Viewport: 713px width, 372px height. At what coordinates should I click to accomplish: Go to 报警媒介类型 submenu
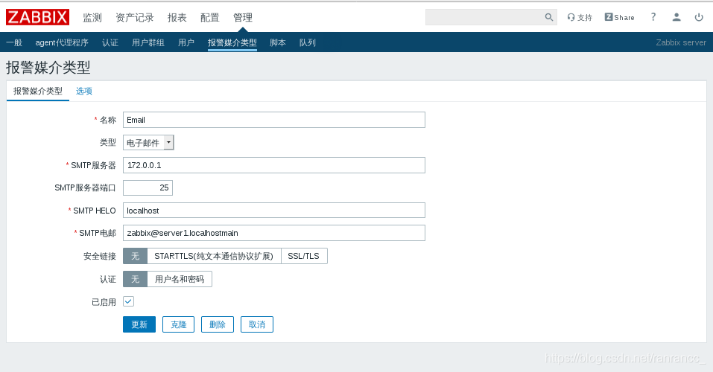coord(232,42)
